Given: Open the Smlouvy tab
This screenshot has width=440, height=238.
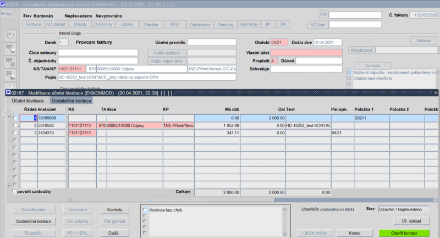Looking at the screenshot, I should [x=226, y=25].
